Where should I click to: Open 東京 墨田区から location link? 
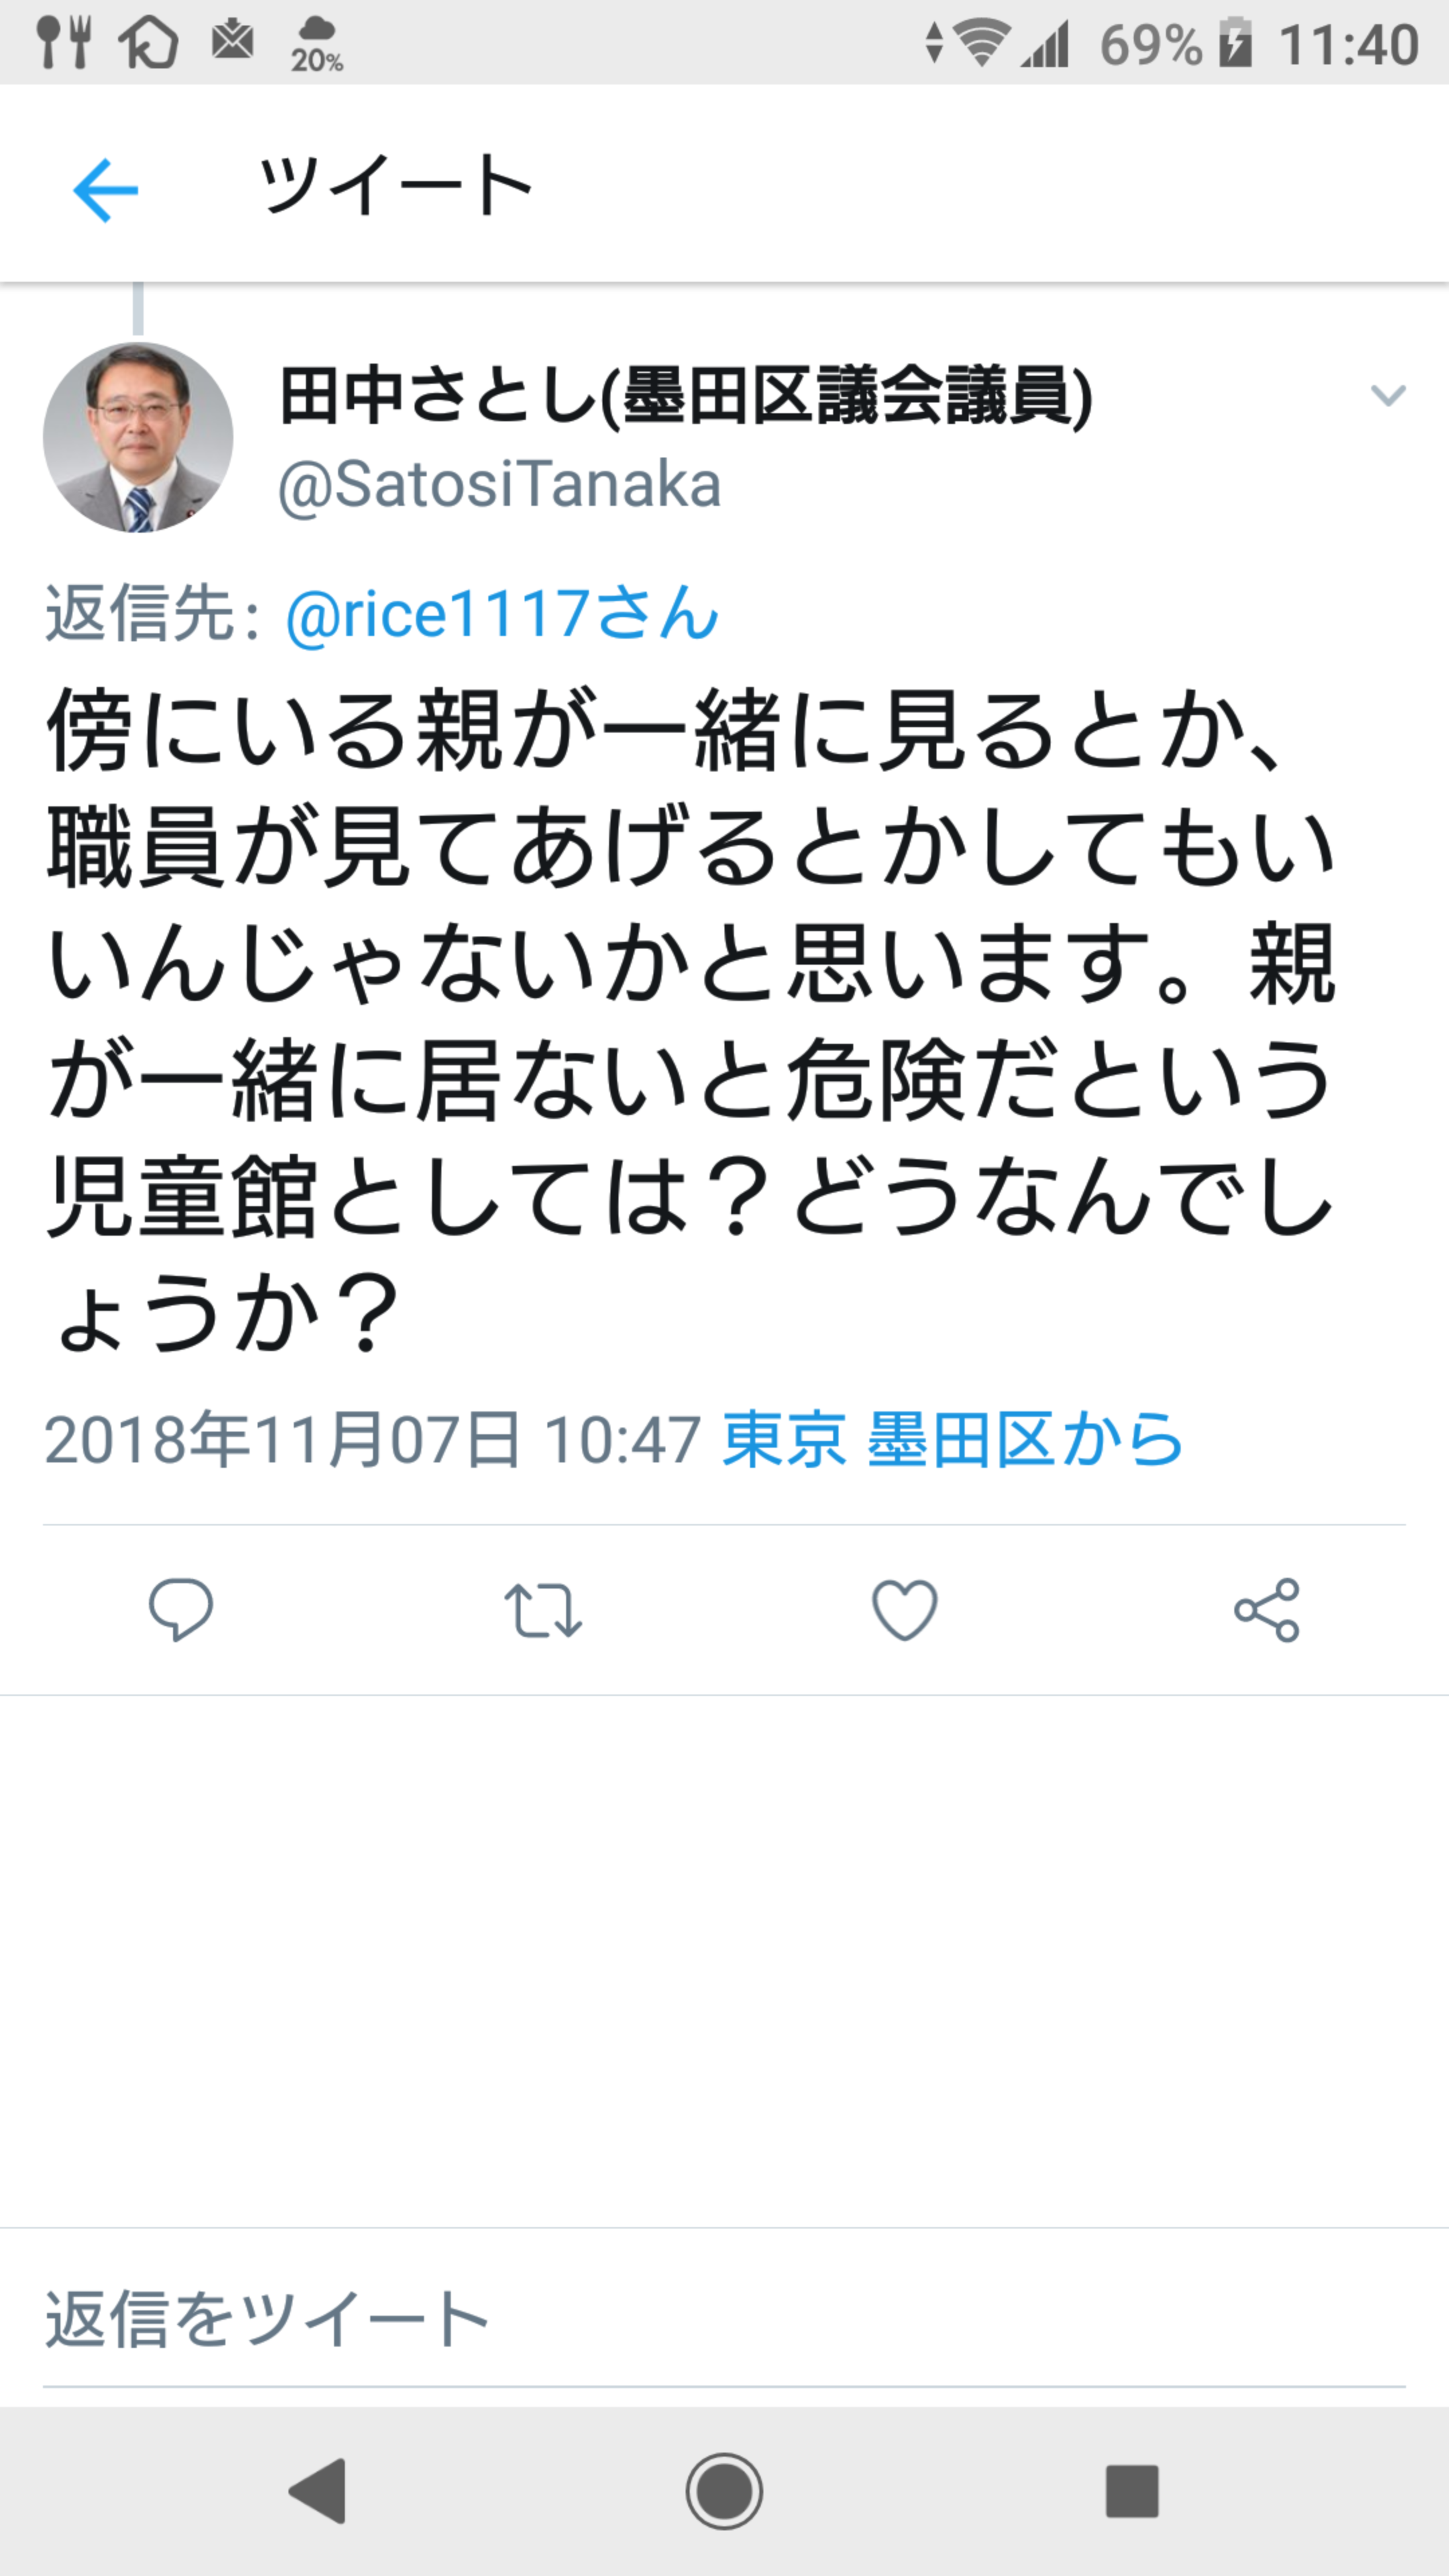tap(953, 1440)
